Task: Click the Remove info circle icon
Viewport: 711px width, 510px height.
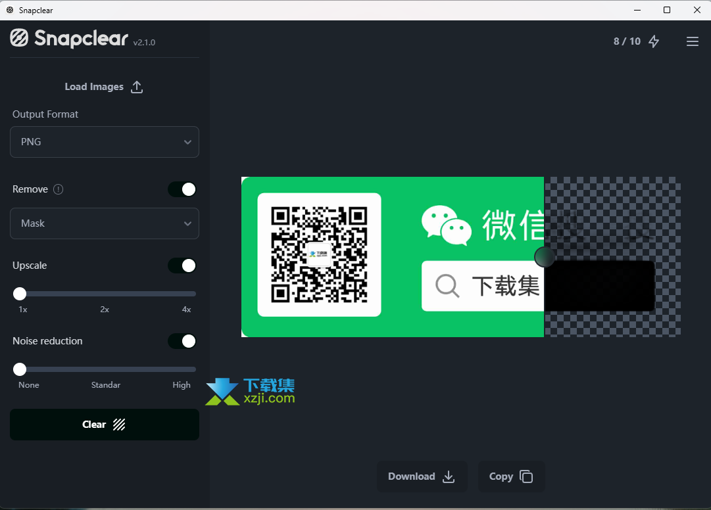Action: (58, 189)
